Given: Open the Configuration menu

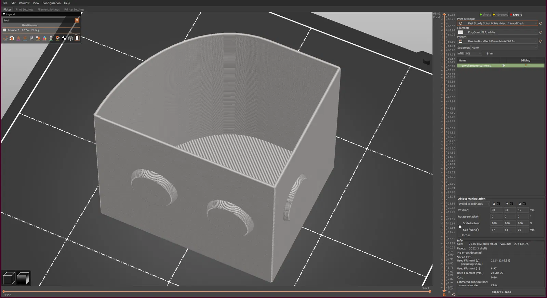Looking at the screenshot, I should tap(51, 3).
